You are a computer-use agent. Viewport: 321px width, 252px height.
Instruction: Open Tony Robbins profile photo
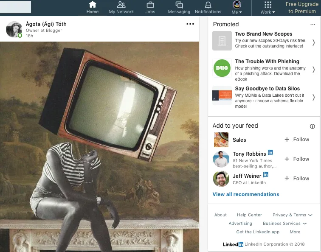tap(221, 159)
